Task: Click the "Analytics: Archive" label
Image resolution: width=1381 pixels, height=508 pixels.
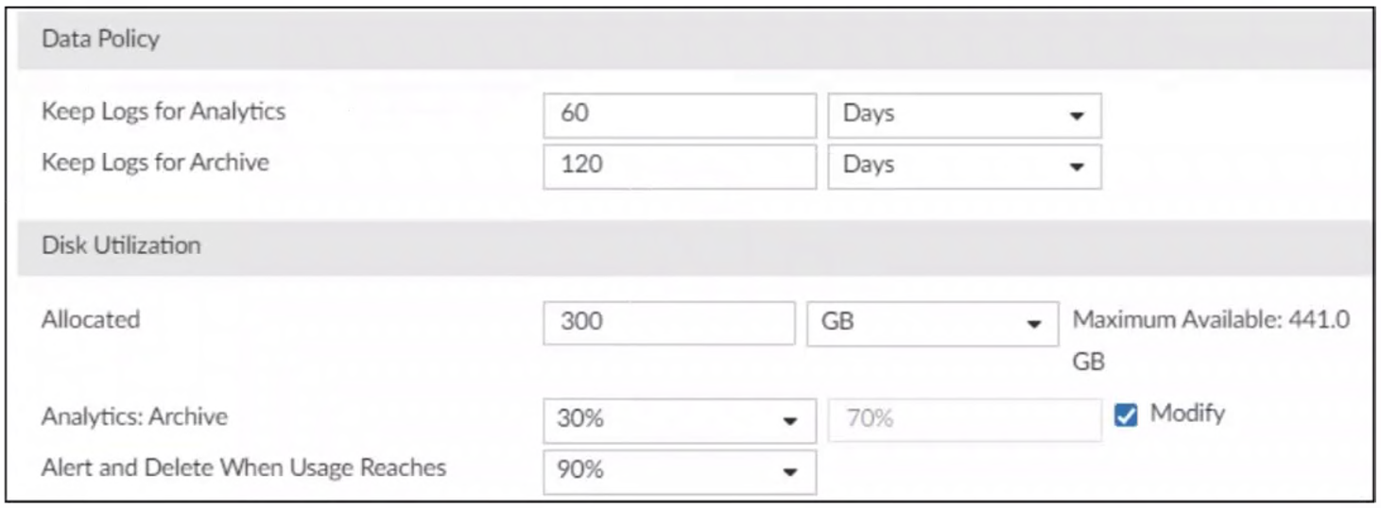Action: pos(134,416)
